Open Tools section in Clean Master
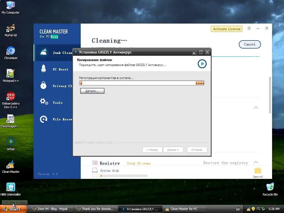The height and width of the screenshot is (213, 284). click(x=53, y=103)
